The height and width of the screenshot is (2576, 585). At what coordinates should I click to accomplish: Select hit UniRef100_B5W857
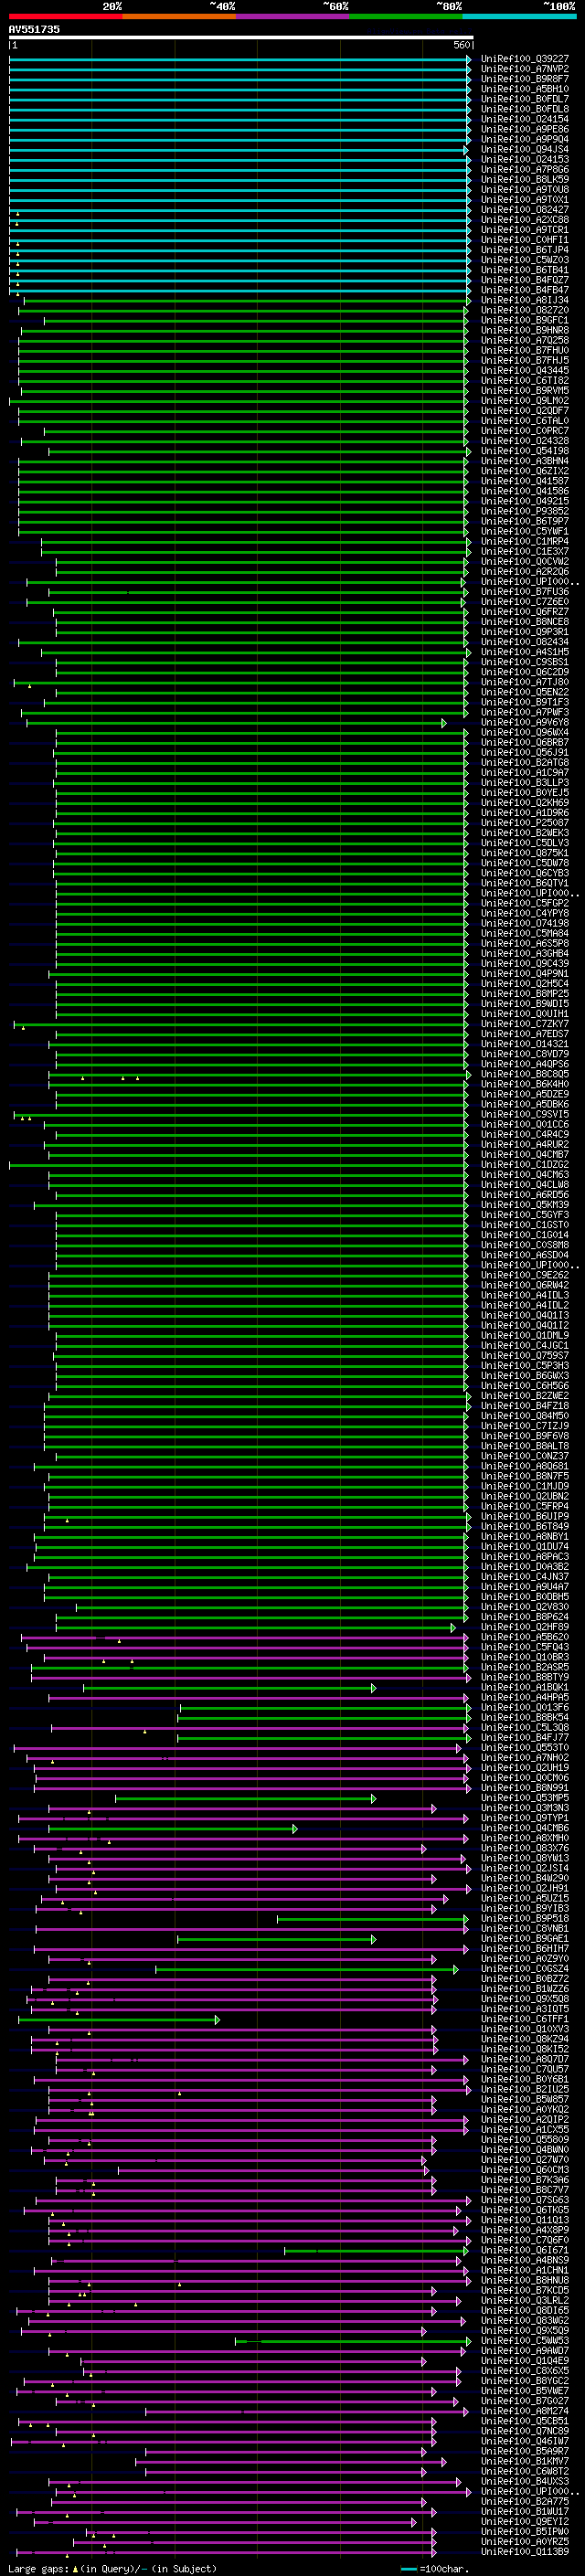(x=525, y=2099)
